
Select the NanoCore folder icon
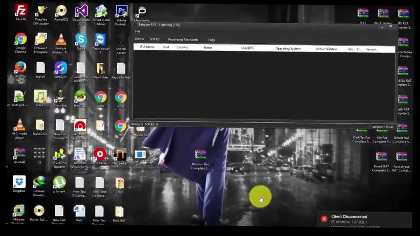pos(40,127)
